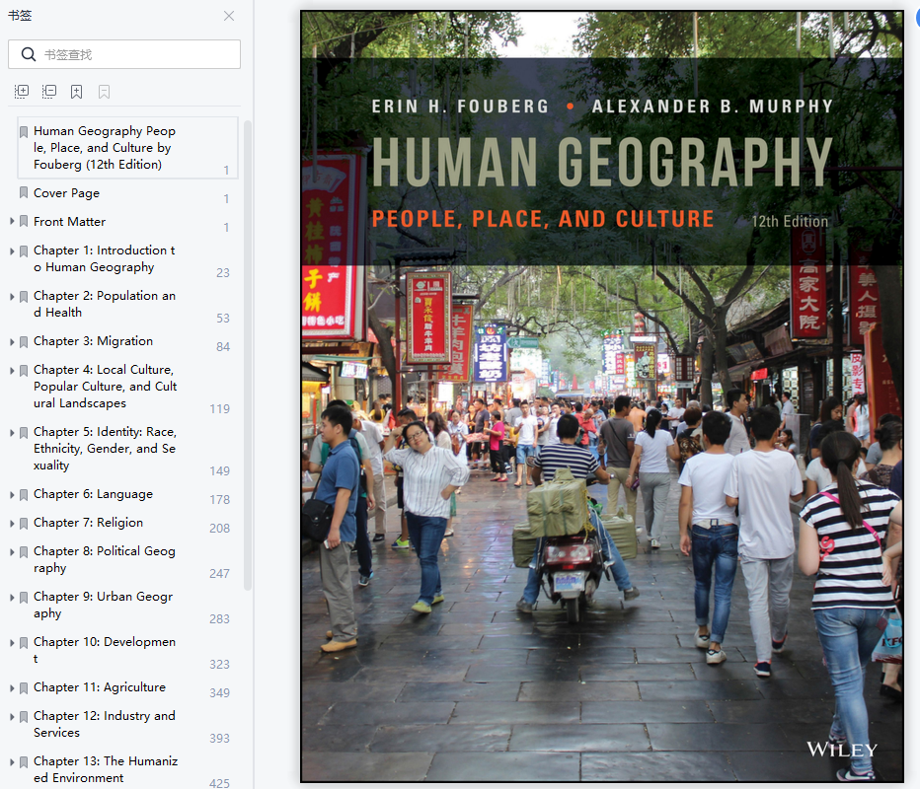
Task: Click bookmark icon beside Chapter 7: Religion
Action: (24, 524)
